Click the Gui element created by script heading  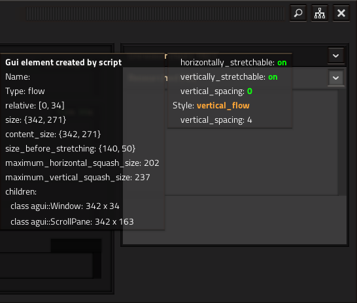63,63
